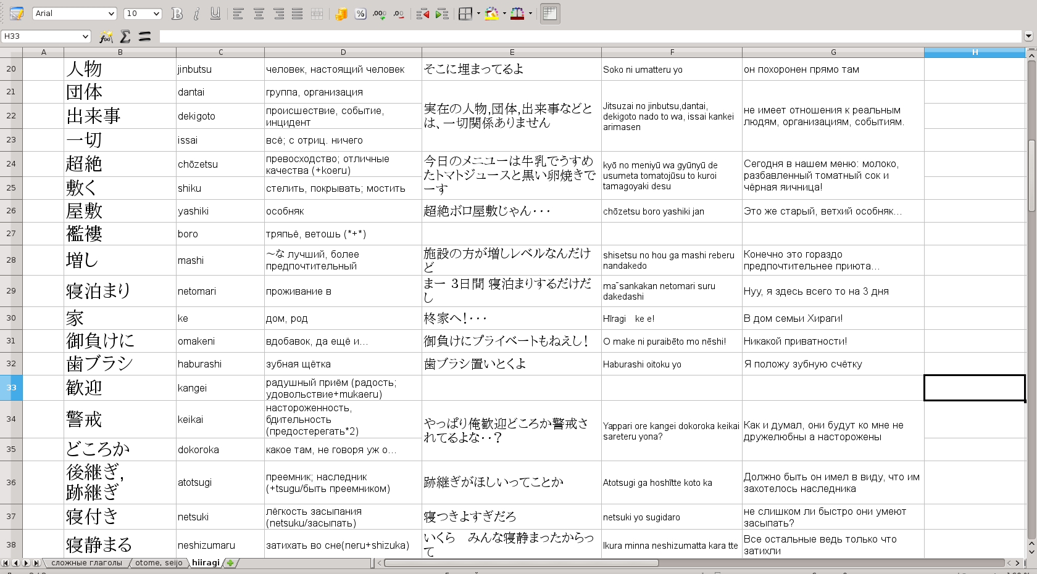Select cell containing netsuki

[220, 517]
